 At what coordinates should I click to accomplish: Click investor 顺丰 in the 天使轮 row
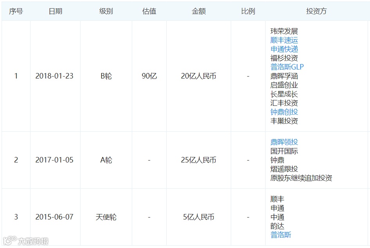[277, 199]
